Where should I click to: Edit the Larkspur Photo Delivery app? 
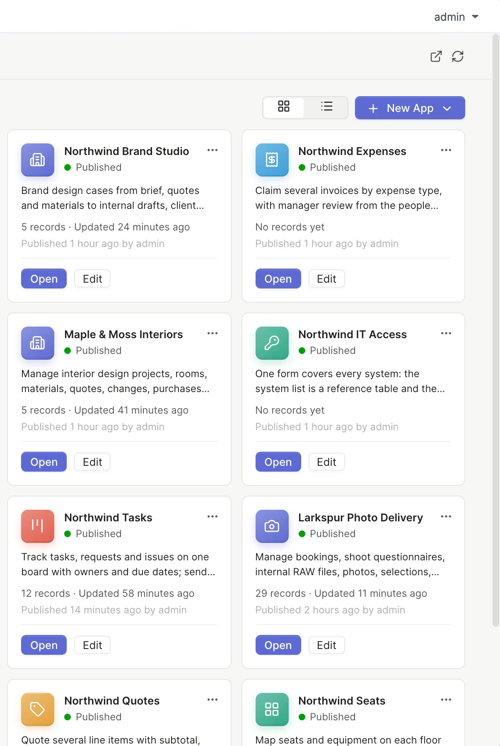coord(327,645)
